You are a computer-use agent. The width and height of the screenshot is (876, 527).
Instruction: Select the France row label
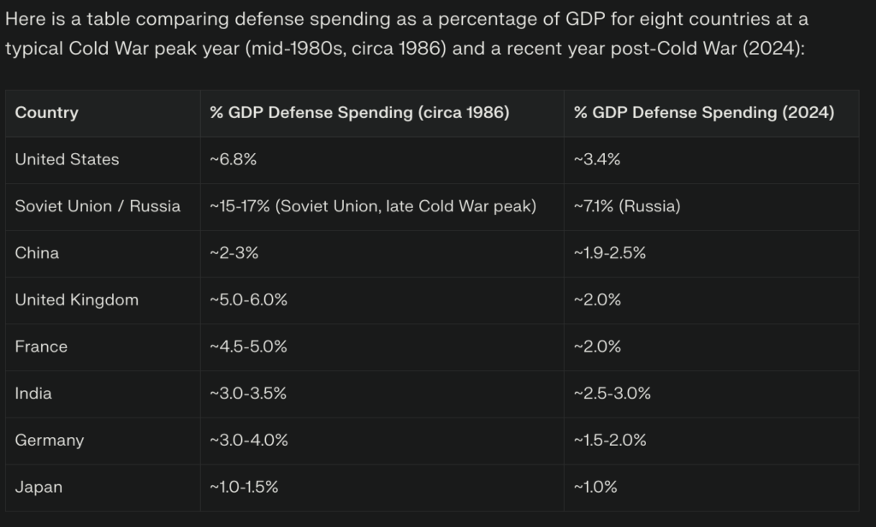(41, 346)
